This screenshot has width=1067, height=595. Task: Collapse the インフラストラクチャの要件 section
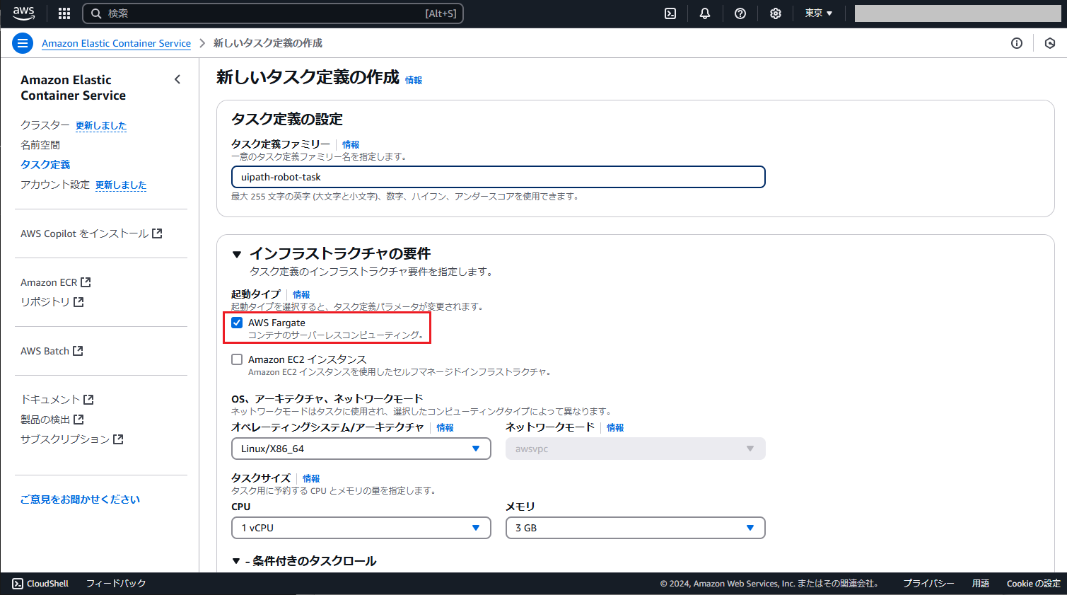237,254
